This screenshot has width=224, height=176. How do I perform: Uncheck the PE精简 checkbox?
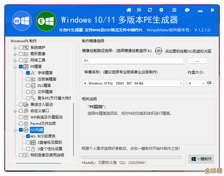(x=21, y=66)
